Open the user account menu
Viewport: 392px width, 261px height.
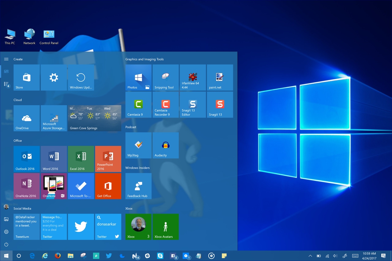pyautogui.click(x=6, y=207)
